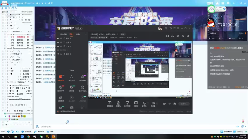Toggle the eye icon for 全屏 5 source

pos(58,42)
